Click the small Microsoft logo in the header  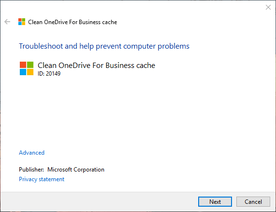coord(22,22)
